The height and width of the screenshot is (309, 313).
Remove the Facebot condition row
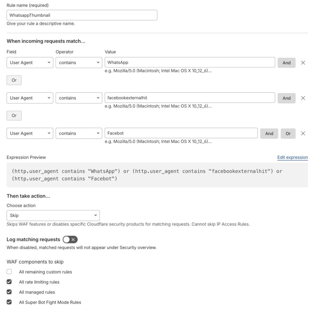303,133
